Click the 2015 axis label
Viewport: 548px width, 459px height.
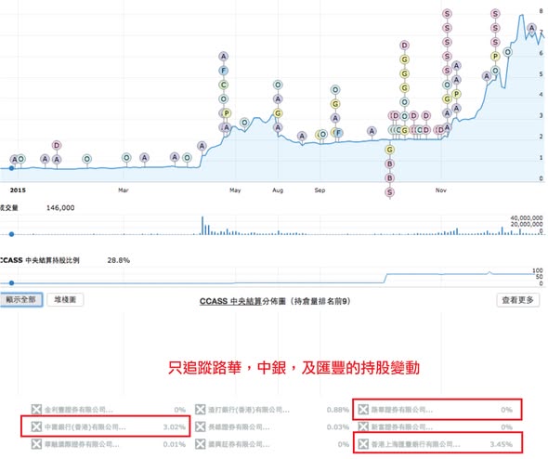click(18, 190)
